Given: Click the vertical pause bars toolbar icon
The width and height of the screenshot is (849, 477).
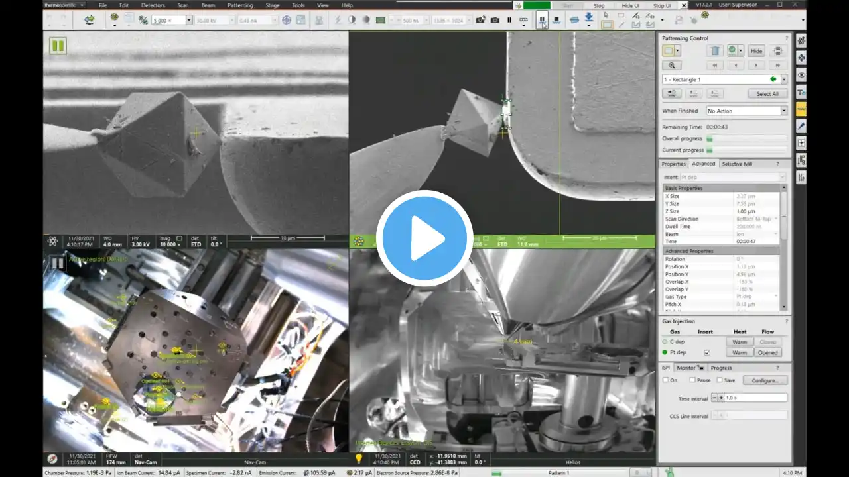Looking at the screenshot, I should click(x=509, y=20).
